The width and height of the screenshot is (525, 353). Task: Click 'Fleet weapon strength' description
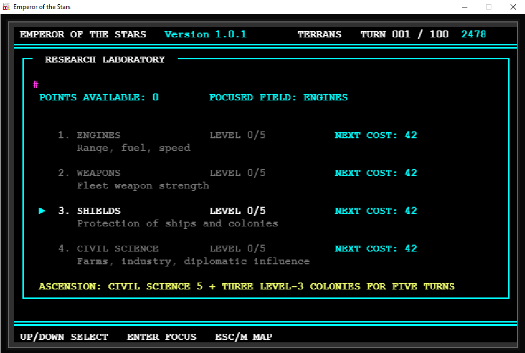[x=143, y=186]
